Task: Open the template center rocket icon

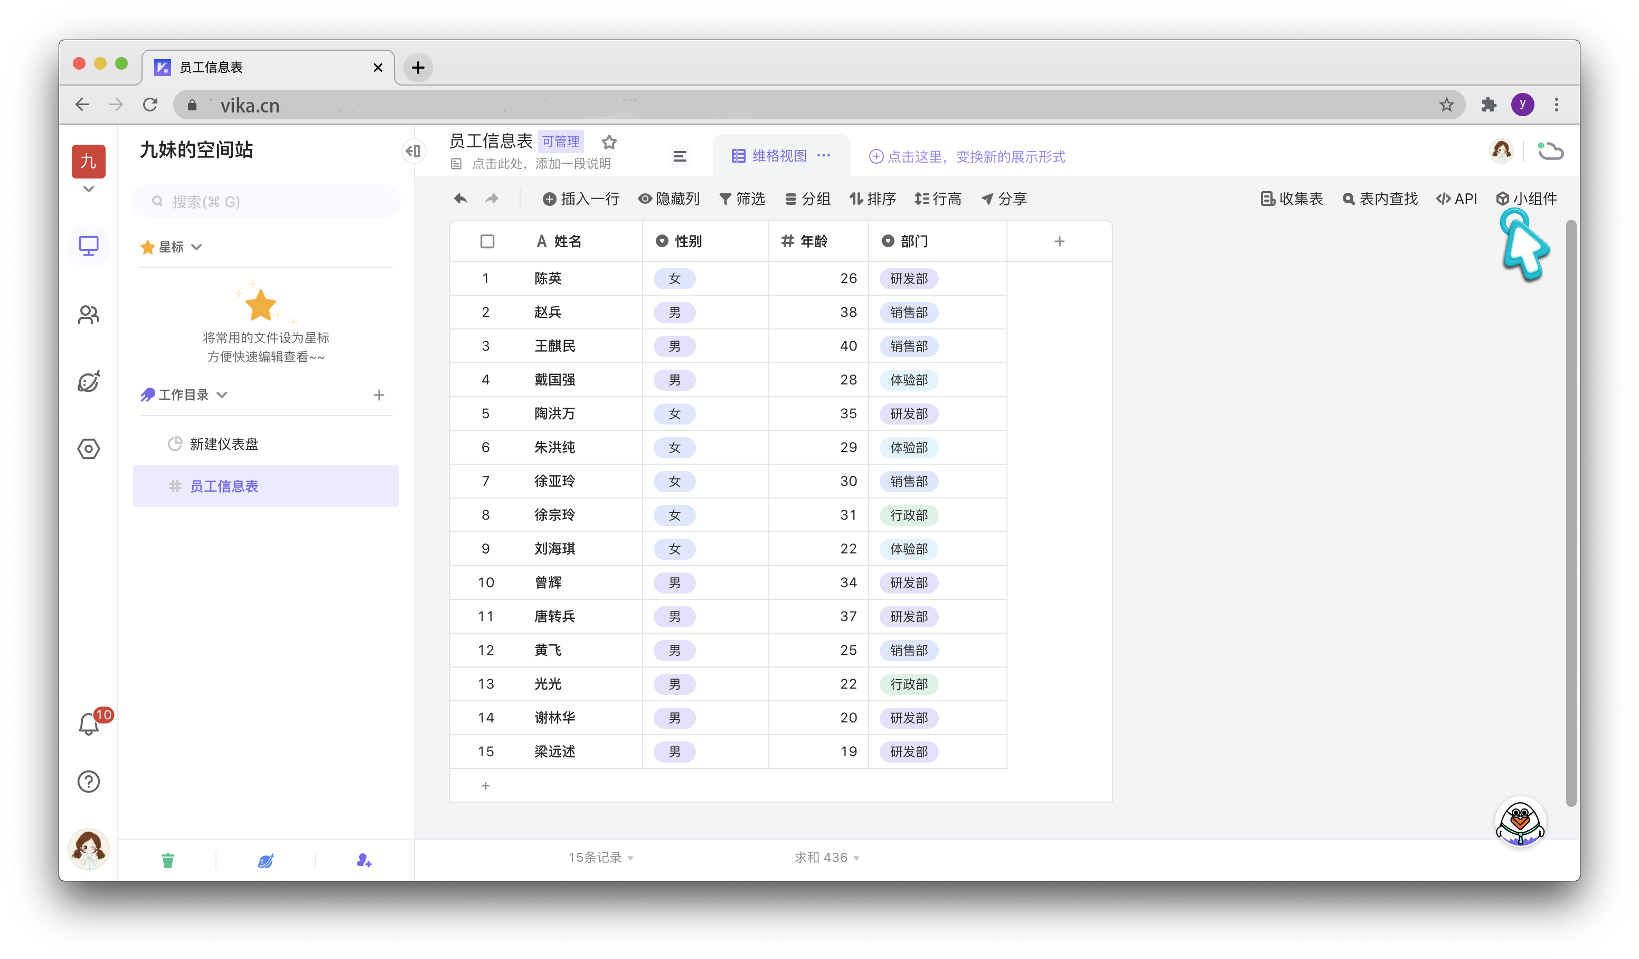Action: point(89,381)
